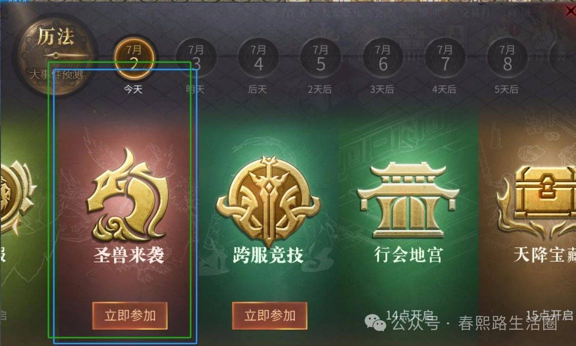Select the 7月8 5天后 date circle

tap(507, 59)
